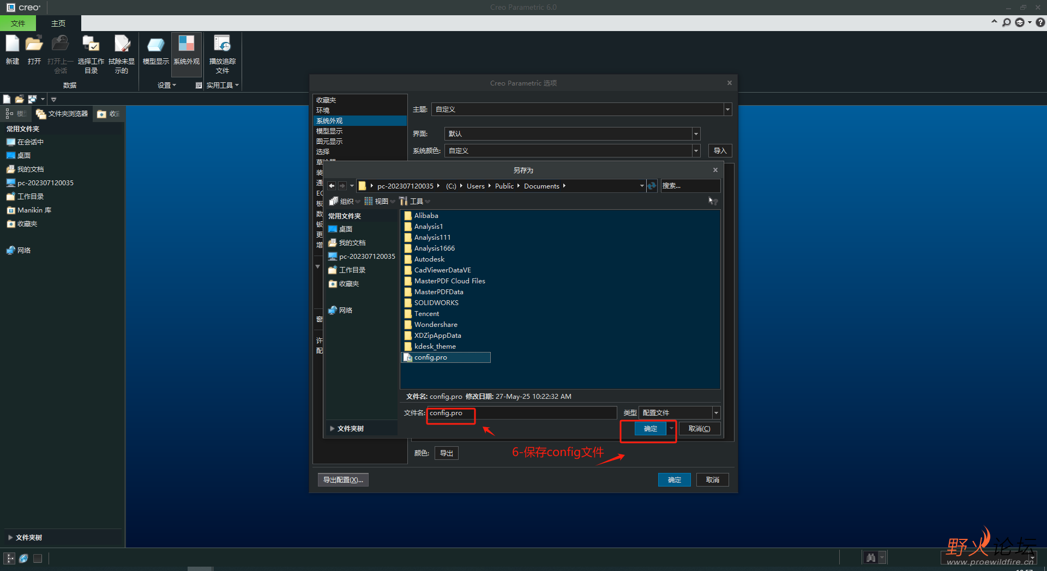Open the Utilities (实用工具) group dropdown

(x=222, y=85)
